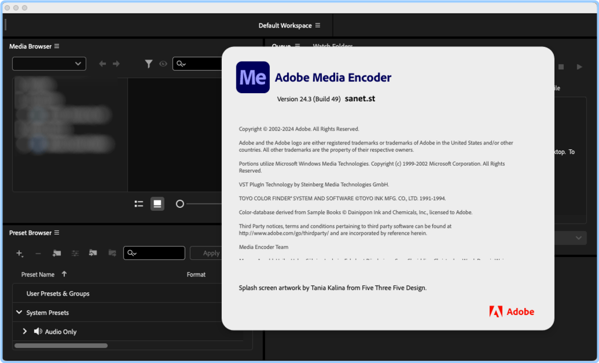Image resolution: width=599 pixels, height=363 pixels.
Task: Open preset settings sliders icon
Action: point(75,253)
